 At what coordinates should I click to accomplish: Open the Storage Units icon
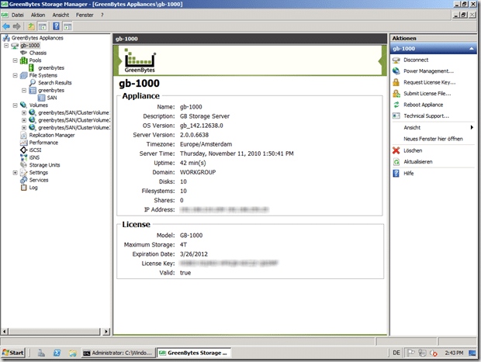point(23,164)
